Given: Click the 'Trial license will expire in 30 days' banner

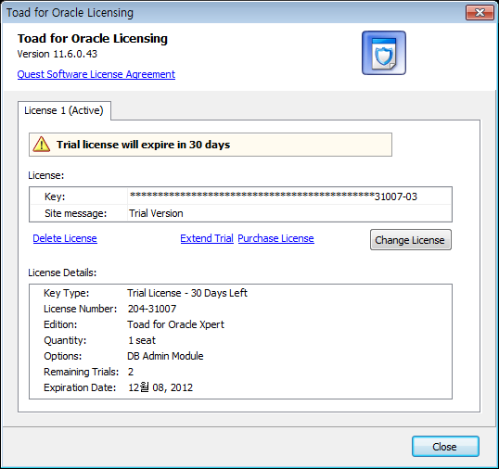Looking at the screenshot, I should (x=211, y=145).
